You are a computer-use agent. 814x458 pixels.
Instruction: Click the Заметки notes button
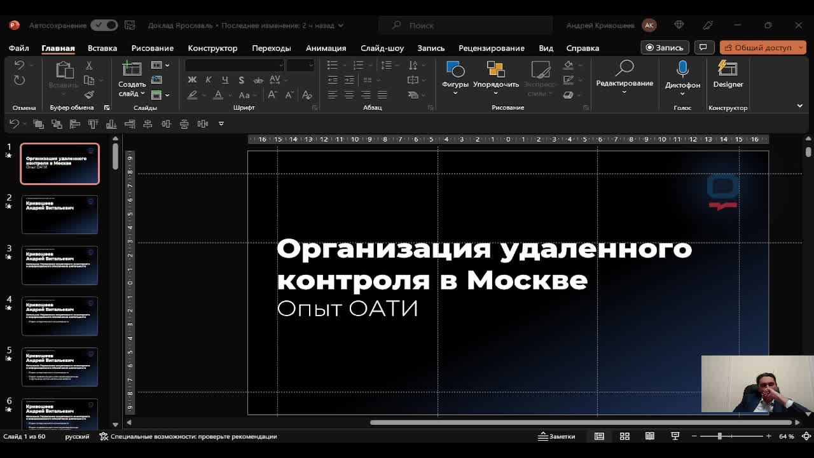[557, 436]
